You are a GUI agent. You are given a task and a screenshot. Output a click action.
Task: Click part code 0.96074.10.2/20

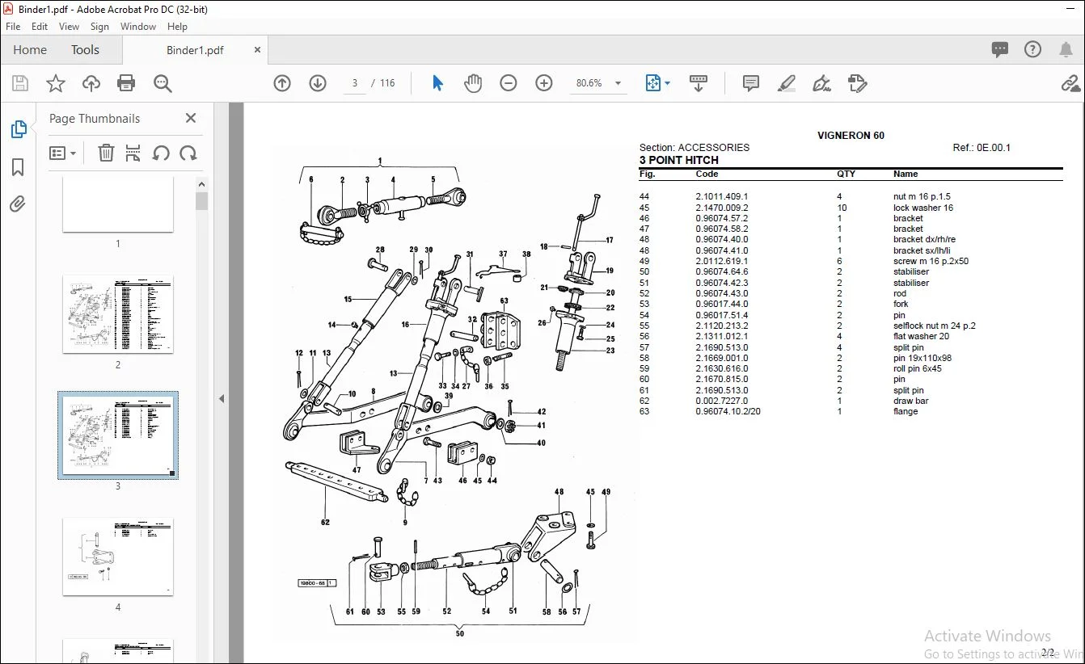[728, 411]
